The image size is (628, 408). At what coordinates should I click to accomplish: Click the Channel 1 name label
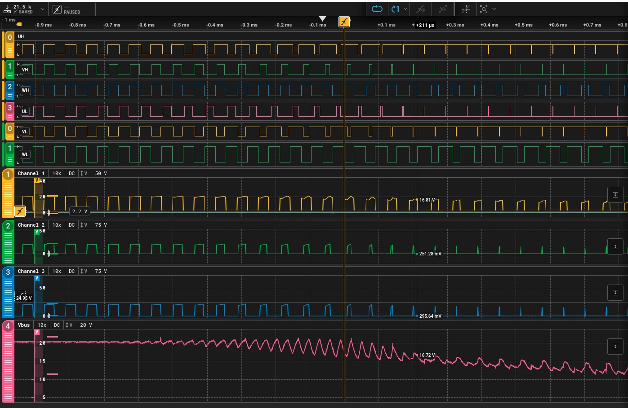pos(31,173)
